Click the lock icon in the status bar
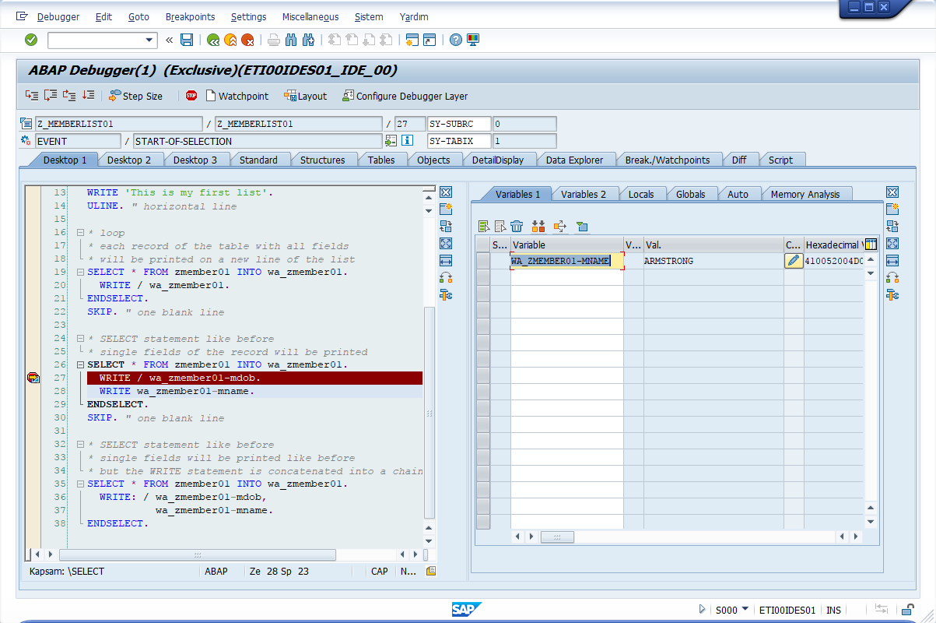 (907, 610)
